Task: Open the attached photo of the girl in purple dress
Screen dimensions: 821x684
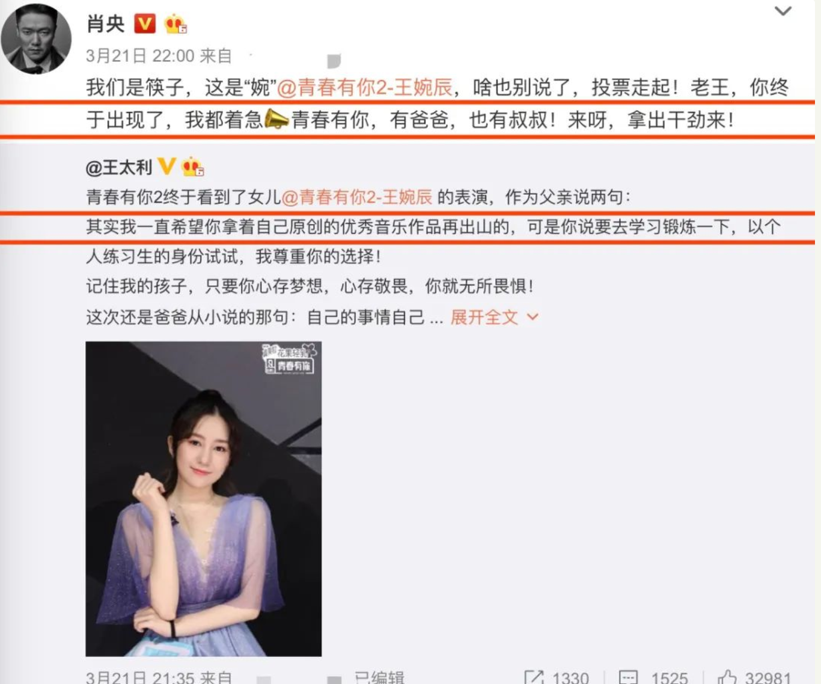Action: click(203, 499)
